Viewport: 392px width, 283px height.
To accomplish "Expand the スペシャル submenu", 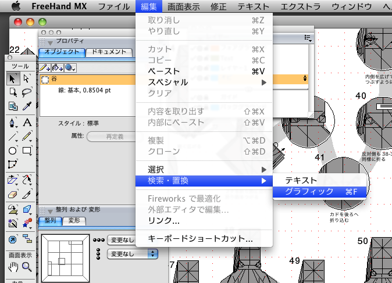I will (x=204, y=82).
